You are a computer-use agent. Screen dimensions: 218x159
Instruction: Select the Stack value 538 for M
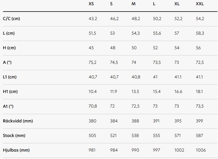point(135,136)
